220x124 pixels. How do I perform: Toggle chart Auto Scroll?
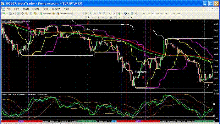(x=109, y=13)
